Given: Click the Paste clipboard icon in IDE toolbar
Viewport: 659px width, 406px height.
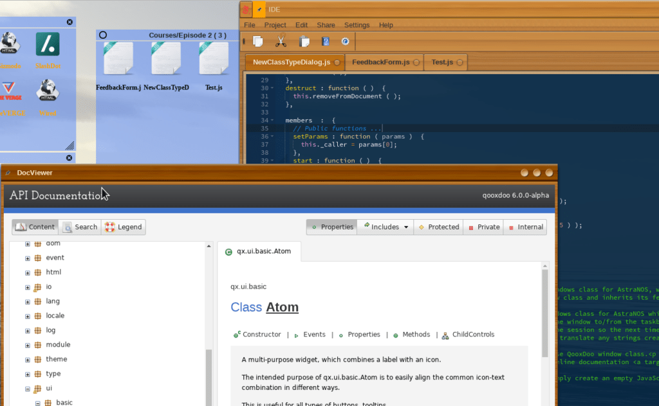Looking at the screenshot, I should pos(304,41).
